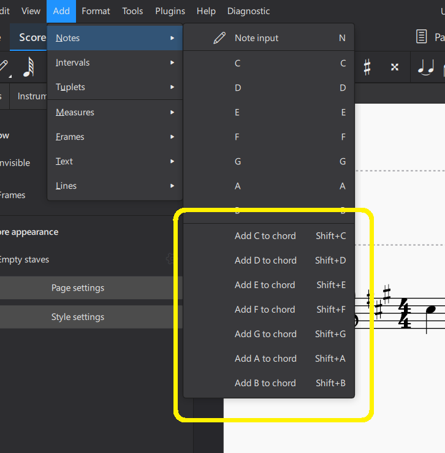Switch to the Score tab

[x=28, y=37]
